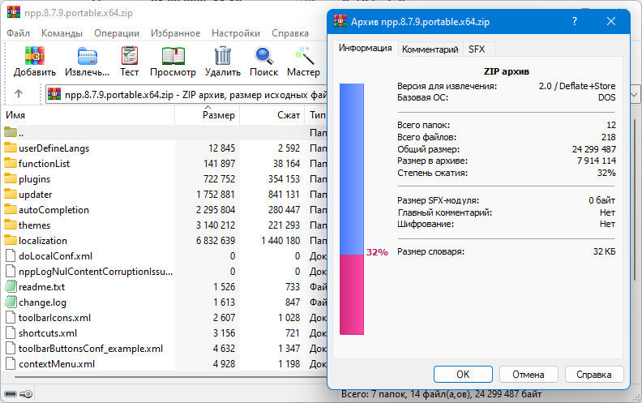Click the Справка button in dialog
This screenshot has width=642, height=403.
[x=593, y=375]
